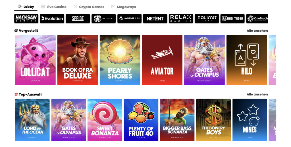The width and height of the screenshot is (291, 147).
Task: Select the Evolution provider logo
Action: click(x=52, y=18)
